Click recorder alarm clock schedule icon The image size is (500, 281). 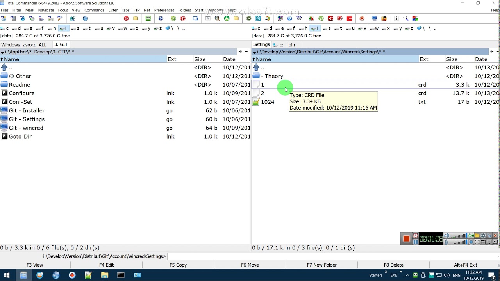416,235
